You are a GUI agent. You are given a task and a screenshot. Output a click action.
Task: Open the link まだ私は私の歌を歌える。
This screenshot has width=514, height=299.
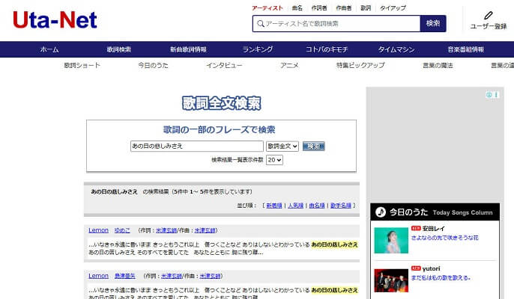point(441,278)
